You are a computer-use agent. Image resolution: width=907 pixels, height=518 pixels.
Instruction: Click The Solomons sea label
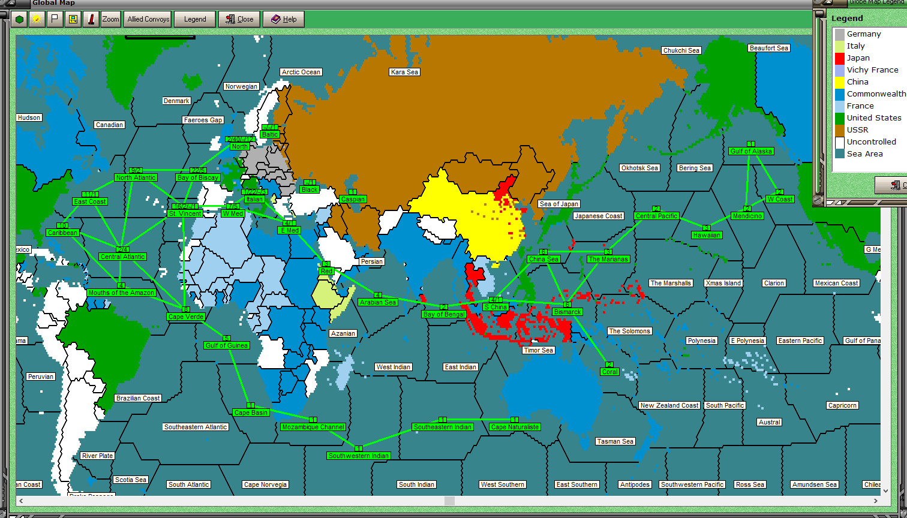coord(629,331)
